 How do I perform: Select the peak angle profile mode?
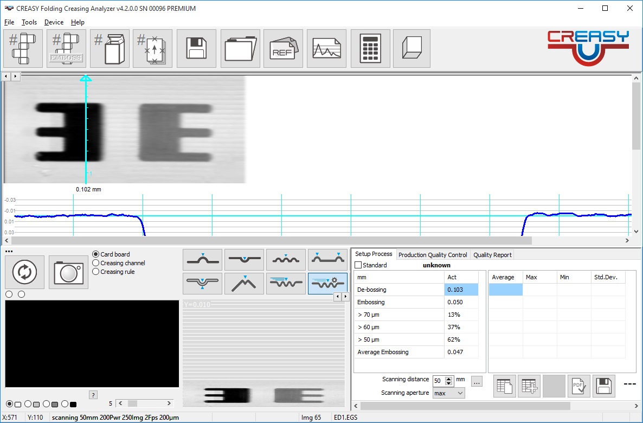coord(245,284)
